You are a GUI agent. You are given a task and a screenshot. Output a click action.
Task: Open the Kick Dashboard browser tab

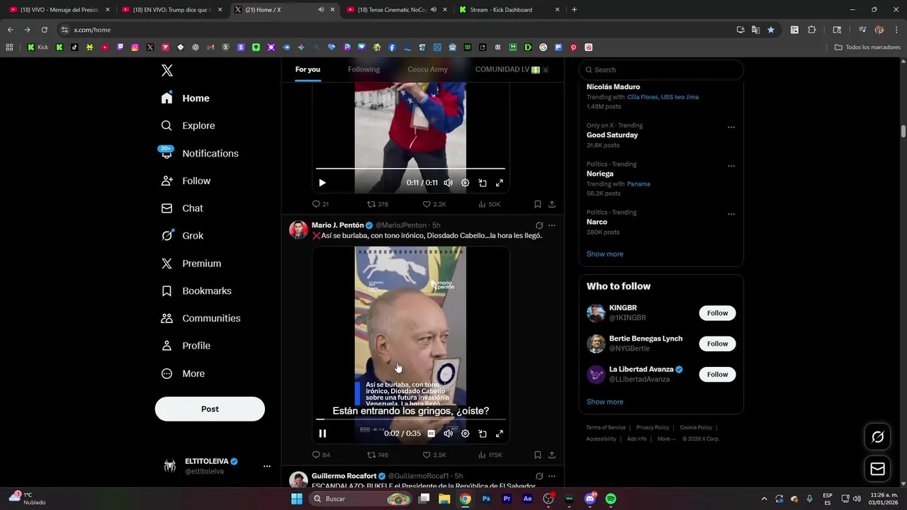click(509, 10)
